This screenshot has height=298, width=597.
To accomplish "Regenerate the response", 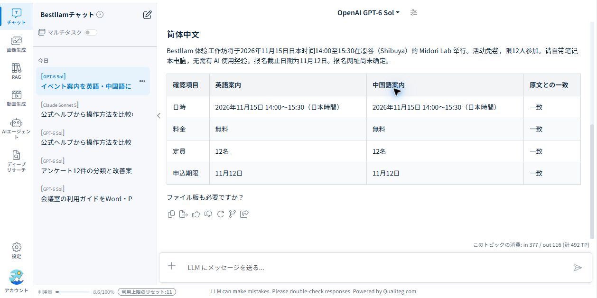I will [x=220, y=214].
